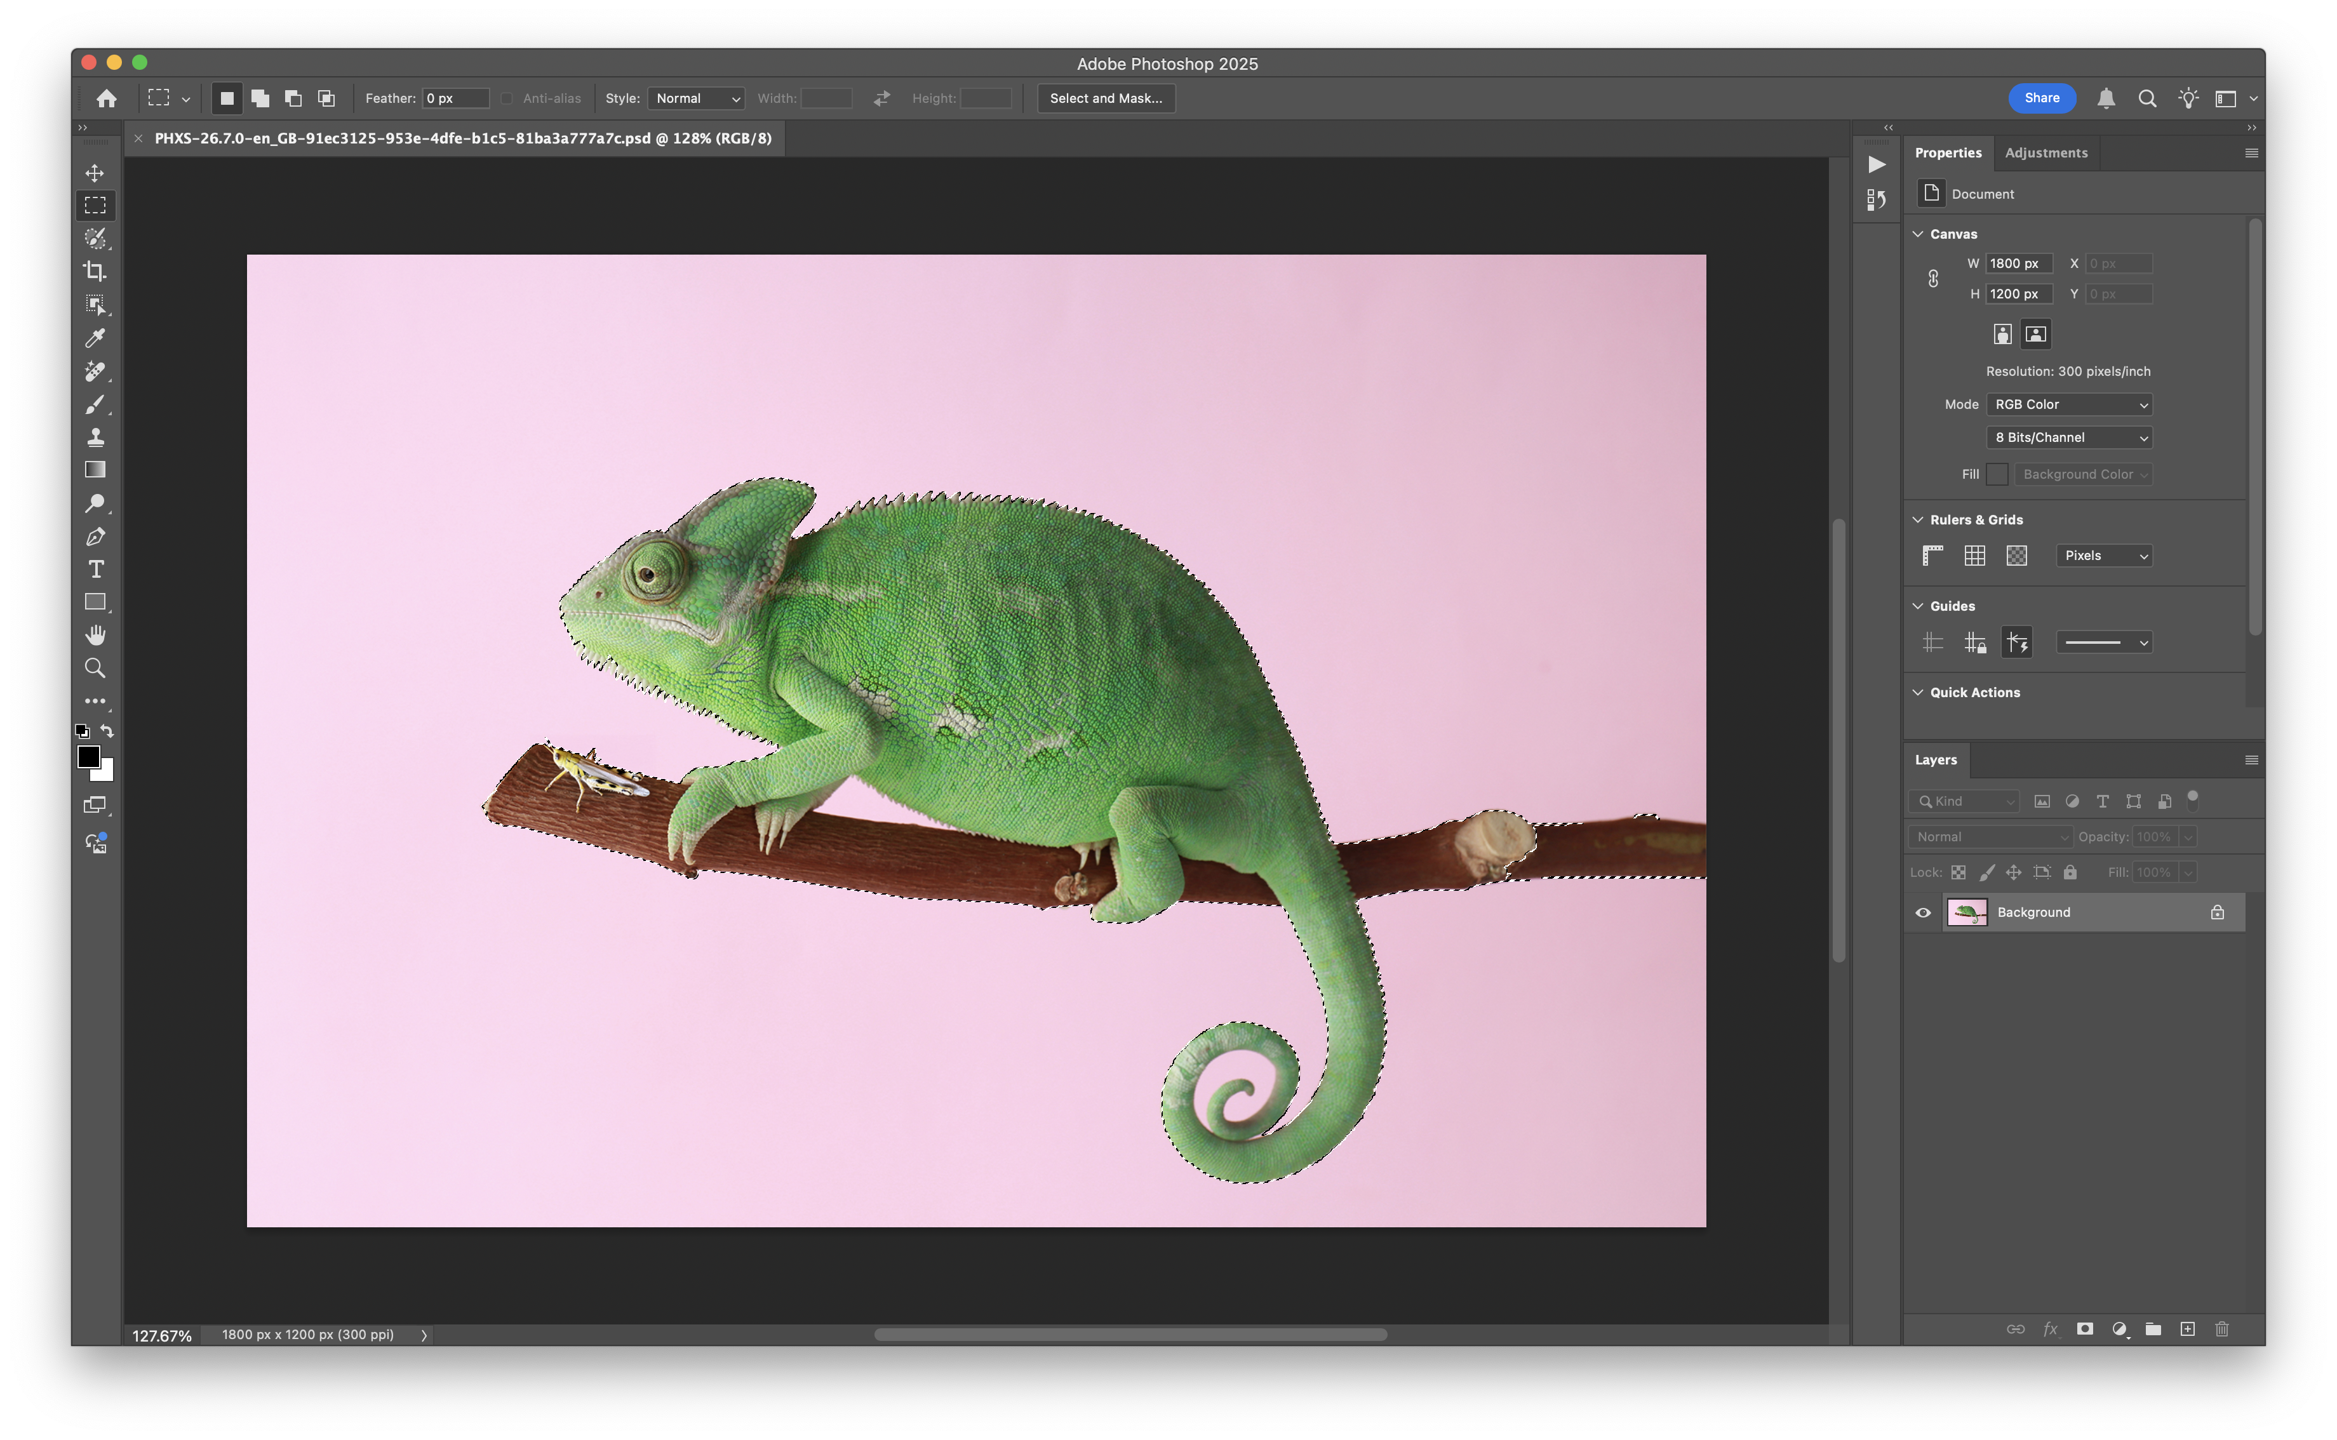2337x1440 pixels.
Task: Open the marquee tool preset picker arrow
Action: tap(185, 99)
